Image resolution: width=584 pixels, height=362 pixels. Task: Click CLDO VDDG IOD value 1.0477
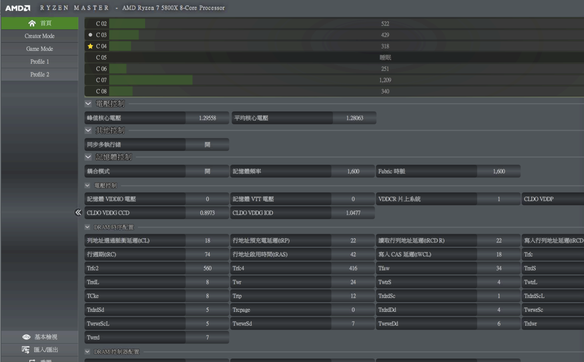coord(353,213)
